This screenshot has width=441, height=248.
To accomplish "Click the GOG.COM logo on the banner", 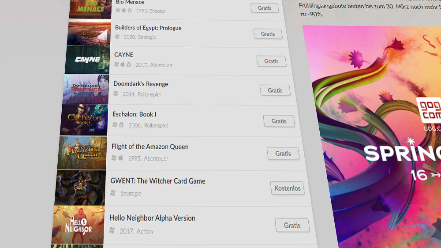I will coord(429,110).
